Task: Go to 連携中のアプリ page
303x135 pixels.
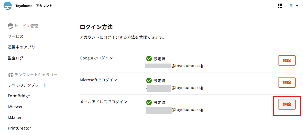Action: (x=21, y=47)
